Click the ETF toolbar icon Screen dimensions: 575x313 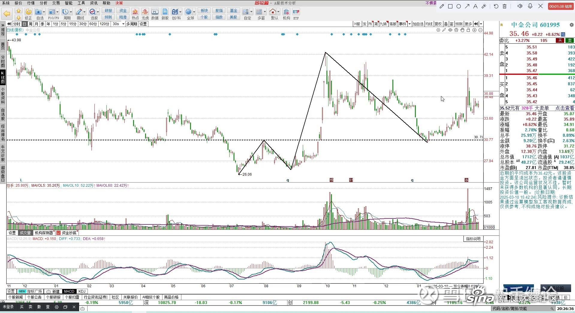pos(296,12)
